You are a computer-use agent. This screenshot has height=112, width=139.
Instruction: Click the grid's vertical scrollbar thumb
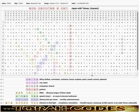[x=138, y=41]
